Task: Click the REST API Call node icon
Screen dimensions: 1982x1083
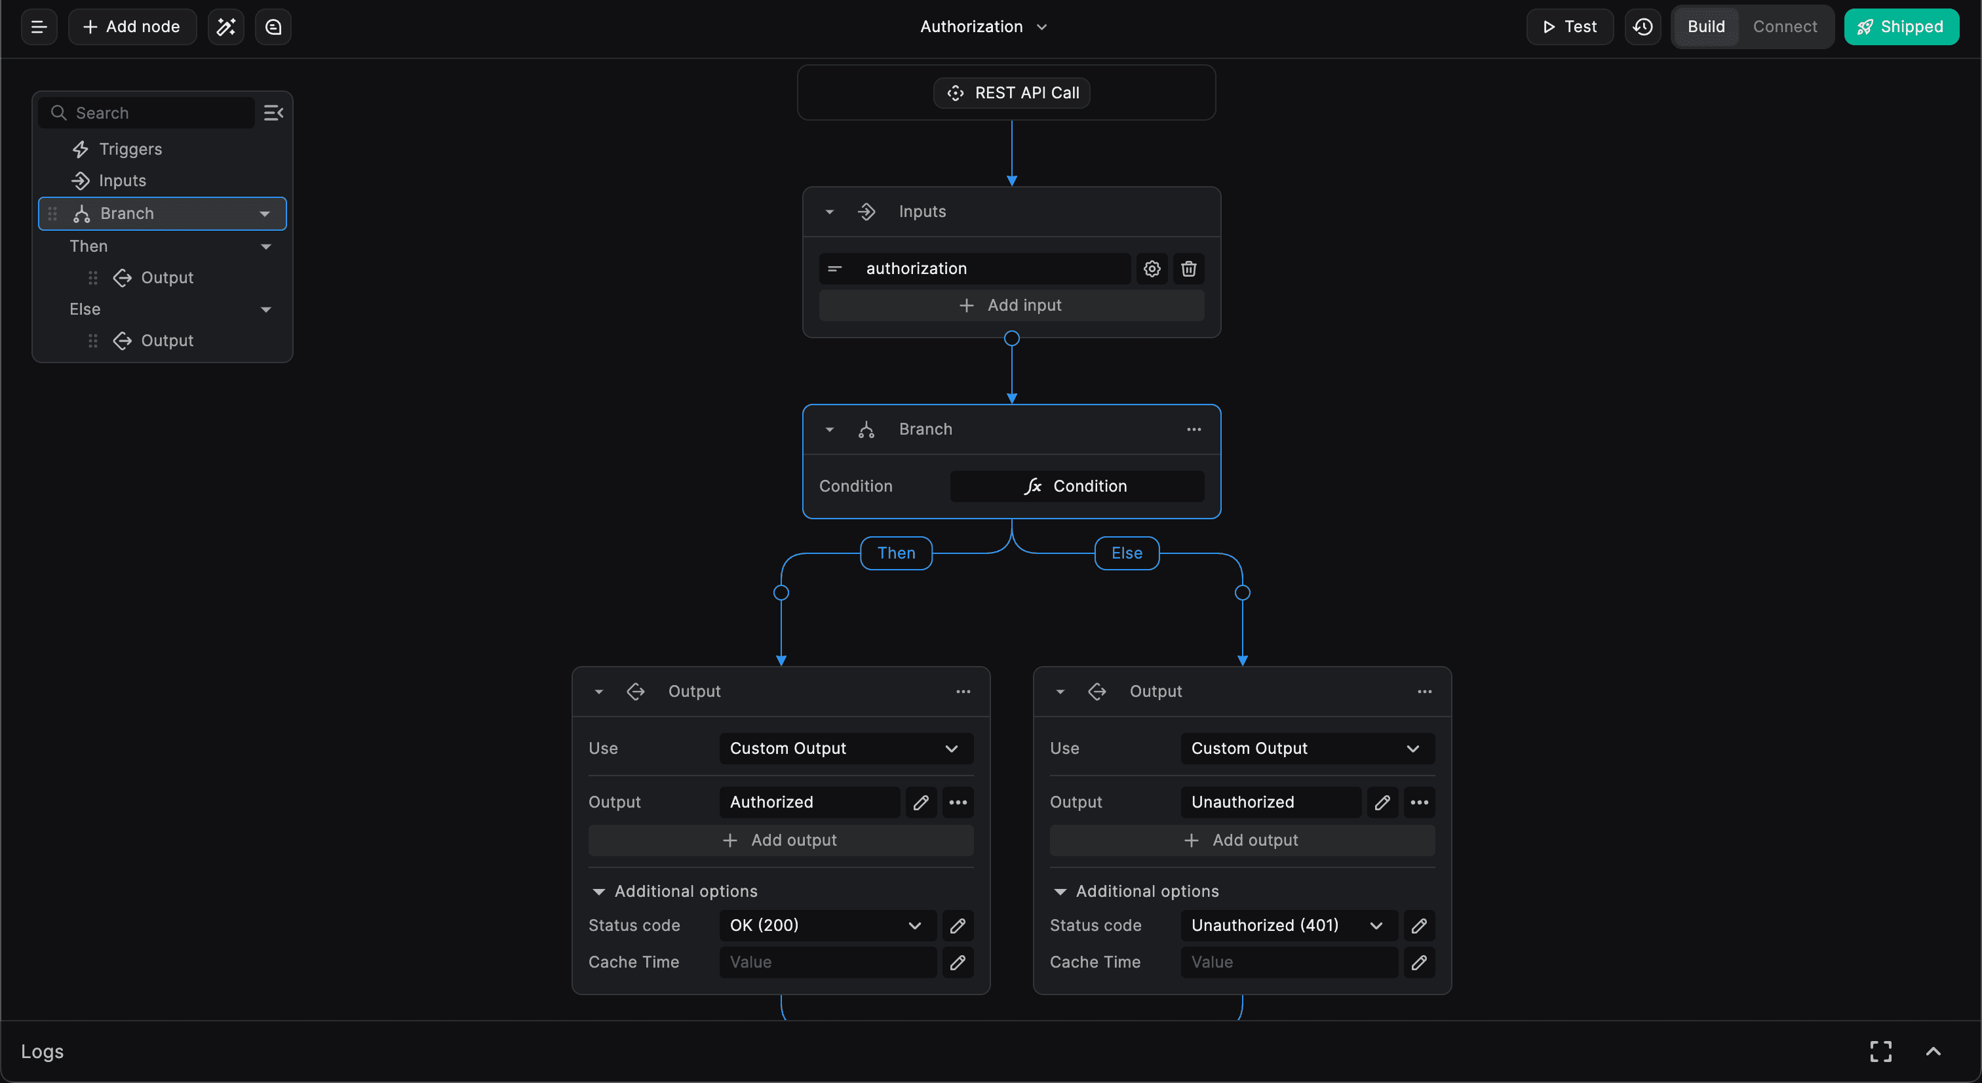Action: pos(954,92)
